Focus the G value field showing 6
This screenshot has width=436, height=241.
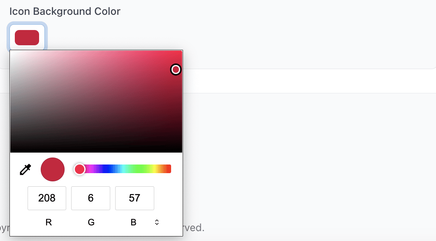point(91,198)
